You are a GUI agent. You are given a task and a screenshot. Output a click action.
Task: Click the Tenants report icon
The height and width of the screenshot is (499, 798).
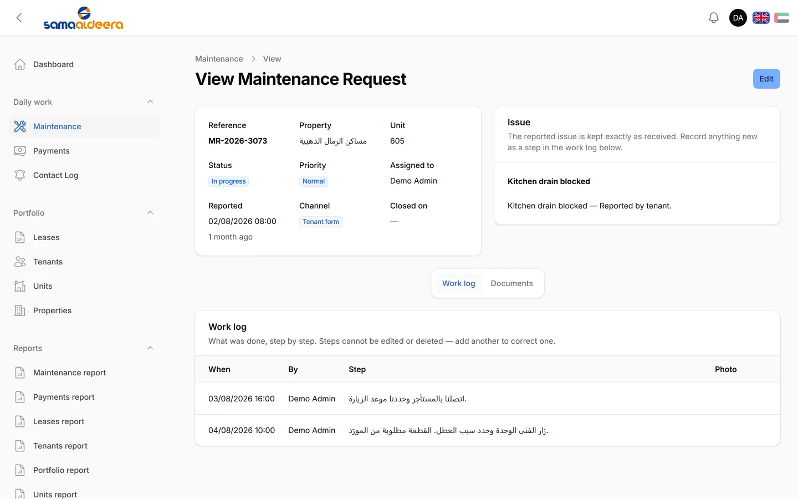[x=20, y=446]
